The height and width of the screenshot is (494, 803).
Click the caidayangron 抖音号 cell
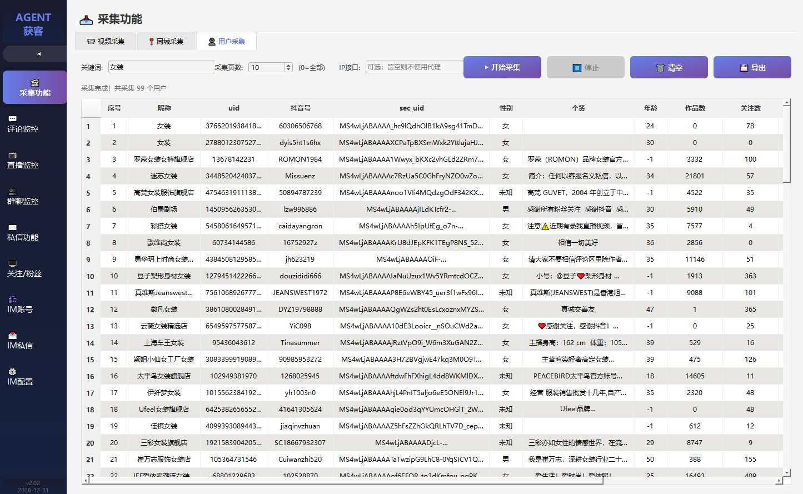(301, 226)
